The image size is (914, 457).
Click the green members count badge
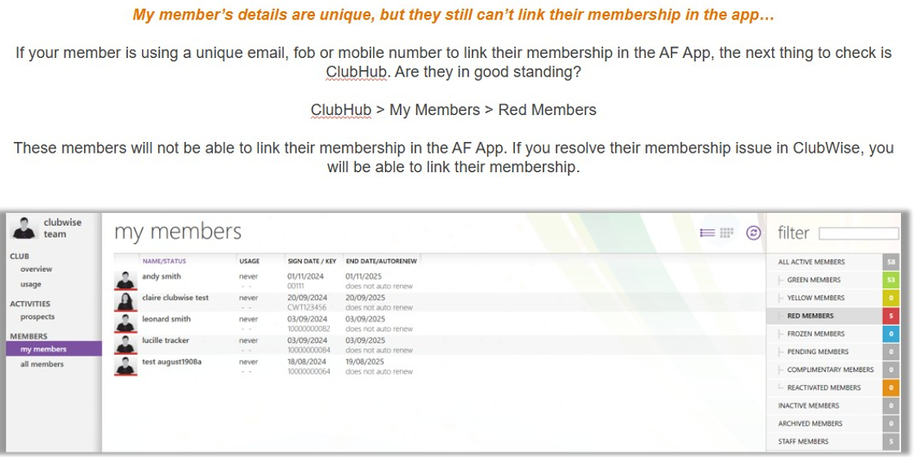(x=890, y=280)
